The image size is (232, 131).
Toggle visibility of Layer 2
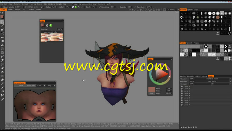[x=182, y=100]
